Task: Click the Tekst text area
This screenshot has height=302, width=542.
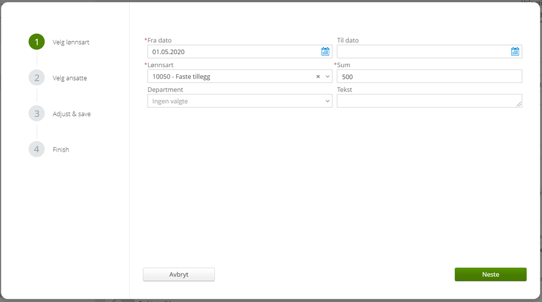Action: click(429, 101)
